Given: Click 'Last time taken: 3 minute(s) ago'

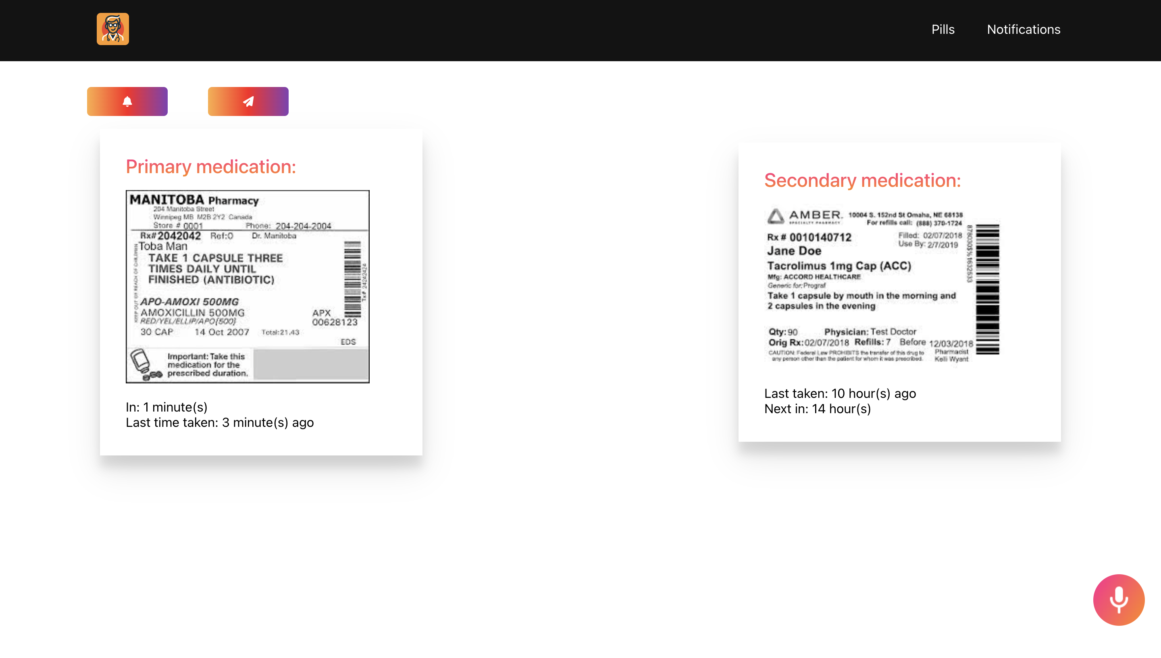Looking at the screenshot, I should [x=219, y=422].
